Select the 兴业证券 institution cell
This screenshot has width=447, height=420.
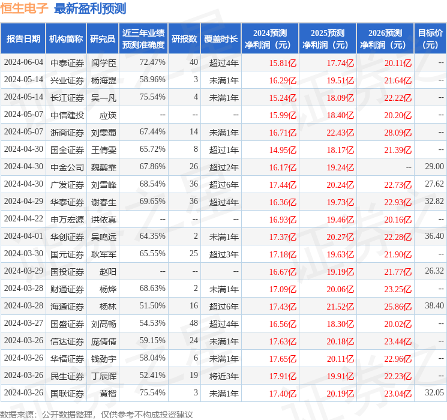click(x=67, y=80)
